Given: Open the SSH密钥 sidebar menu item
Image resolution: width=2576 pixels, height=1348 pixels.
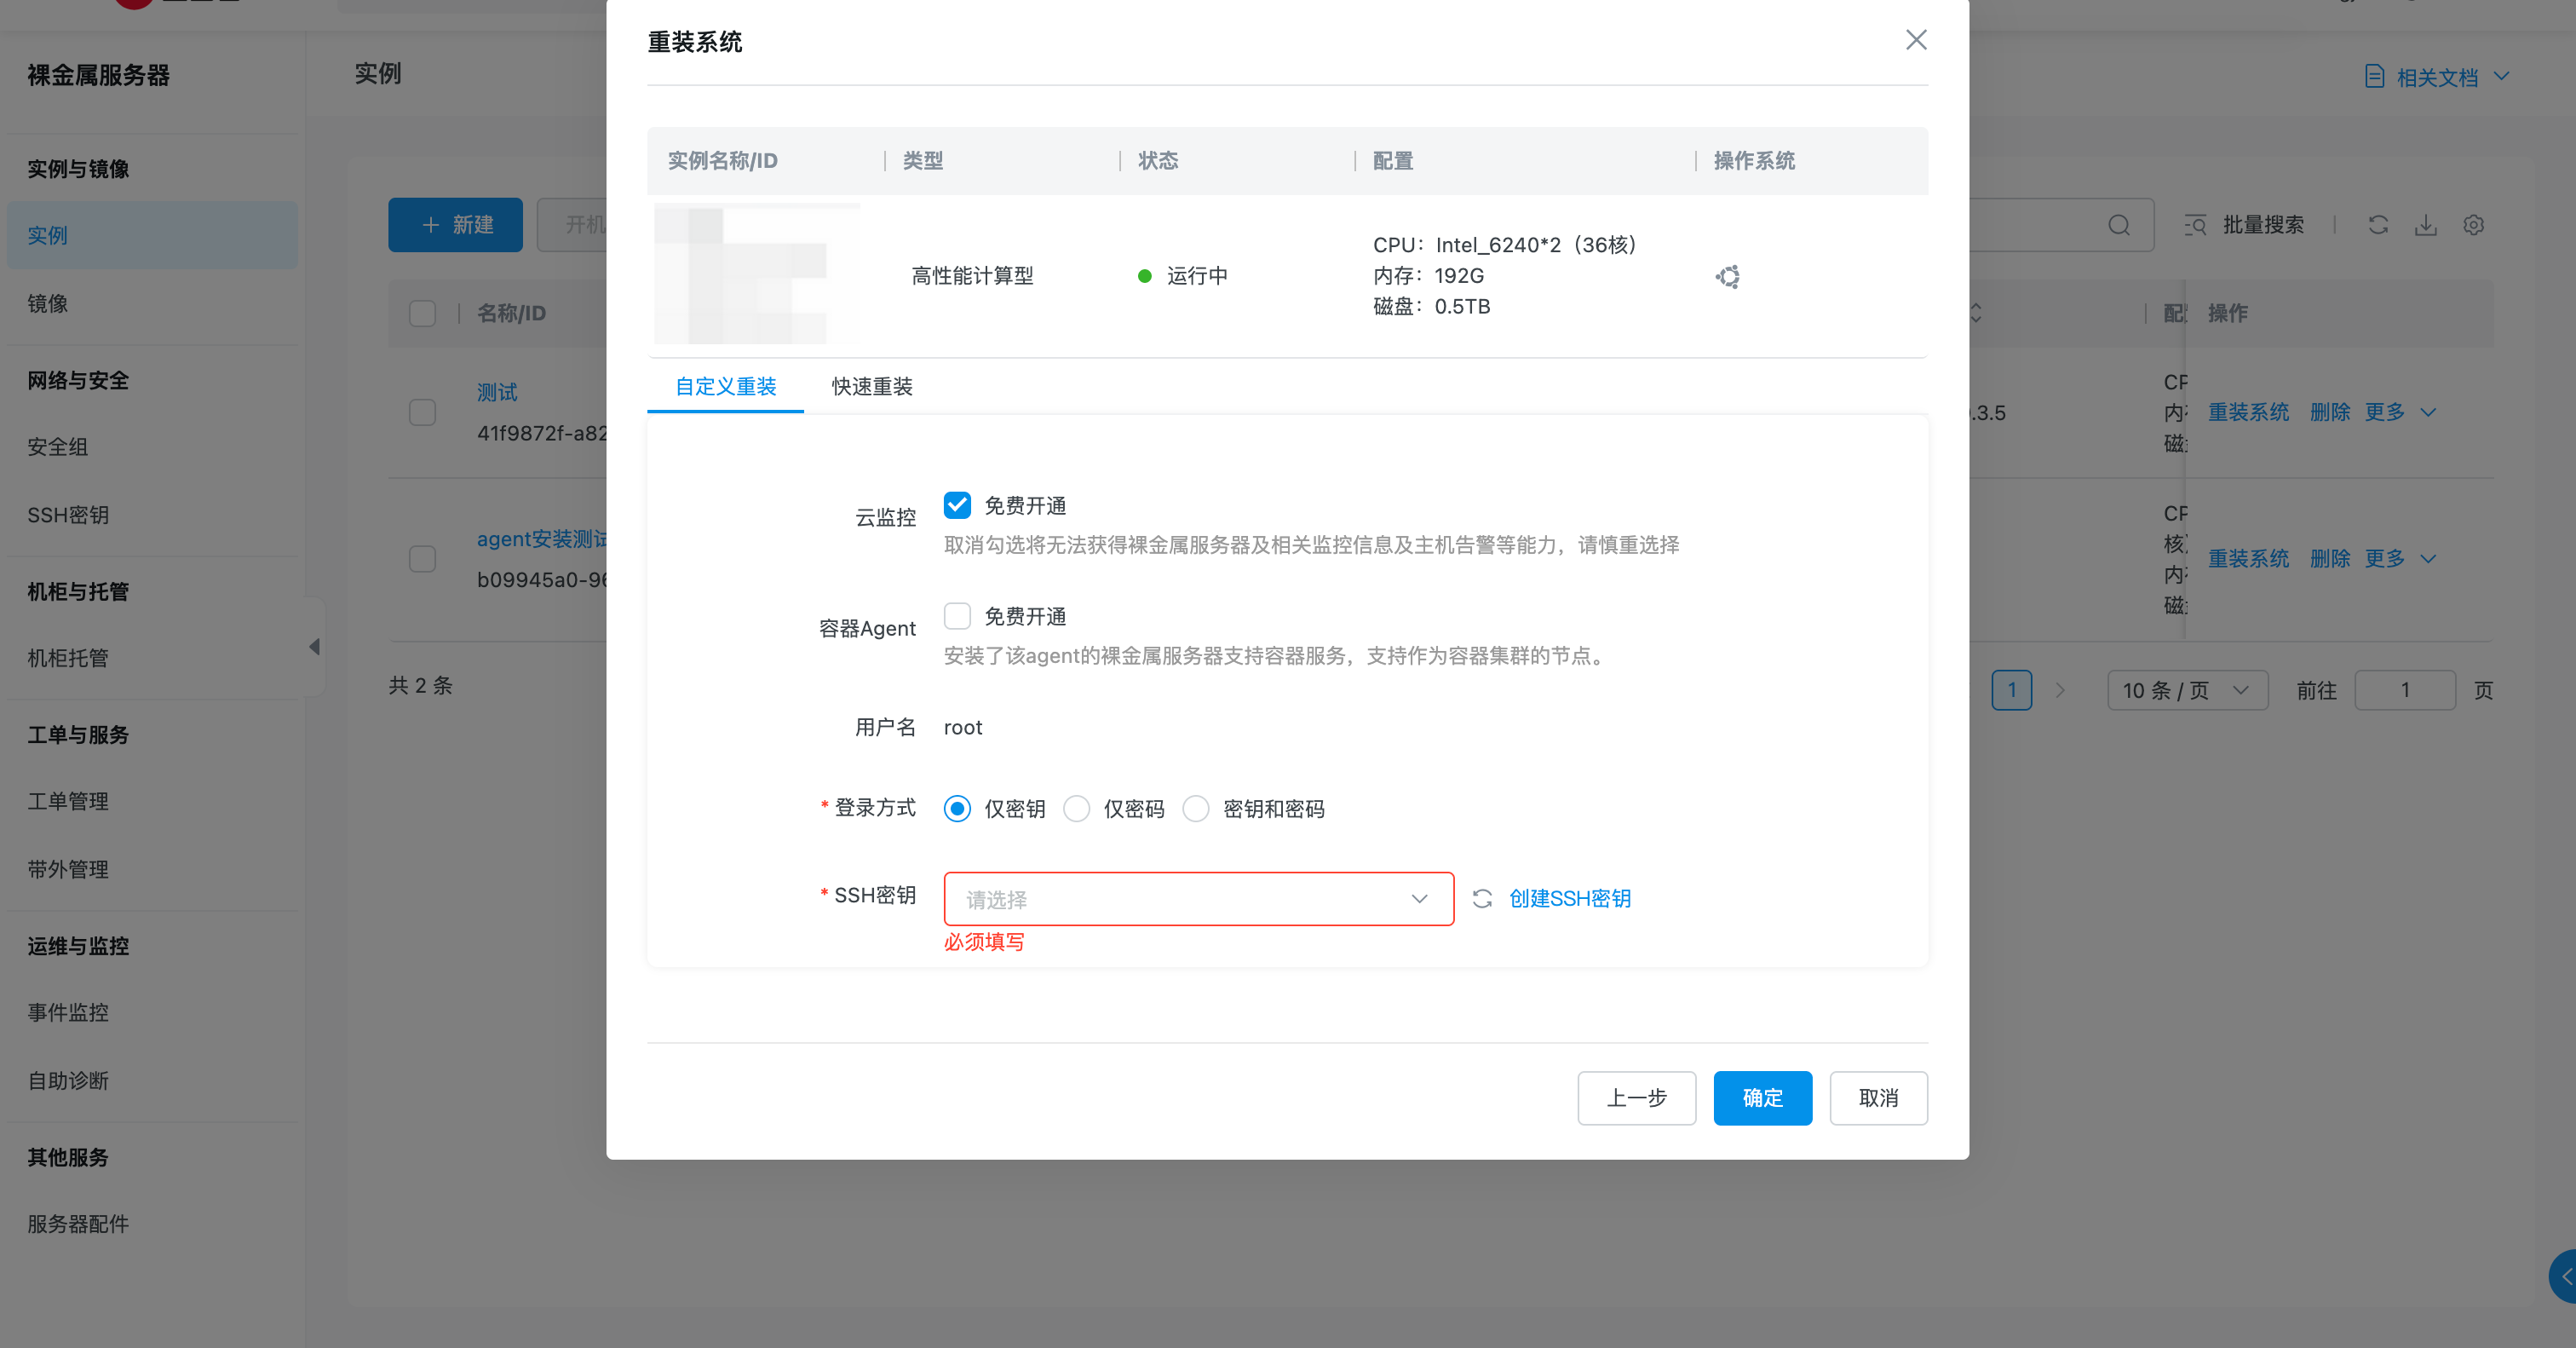Looking at the screenshot, I should pyautogui.click(x=68, y=515).
